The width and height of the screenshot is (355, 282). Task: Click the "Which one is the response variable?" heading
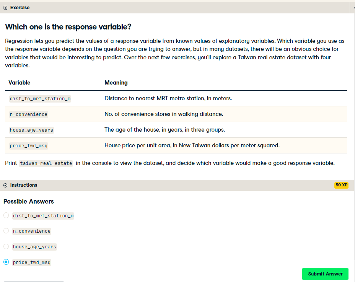(x=68, y=27)
